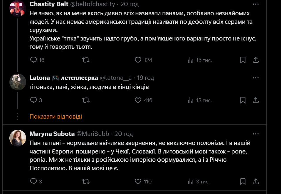Open more options for Chastity_Belt's tweet
Image resolution: width=281 pixels, height=194 pixels.
(256, 4)
